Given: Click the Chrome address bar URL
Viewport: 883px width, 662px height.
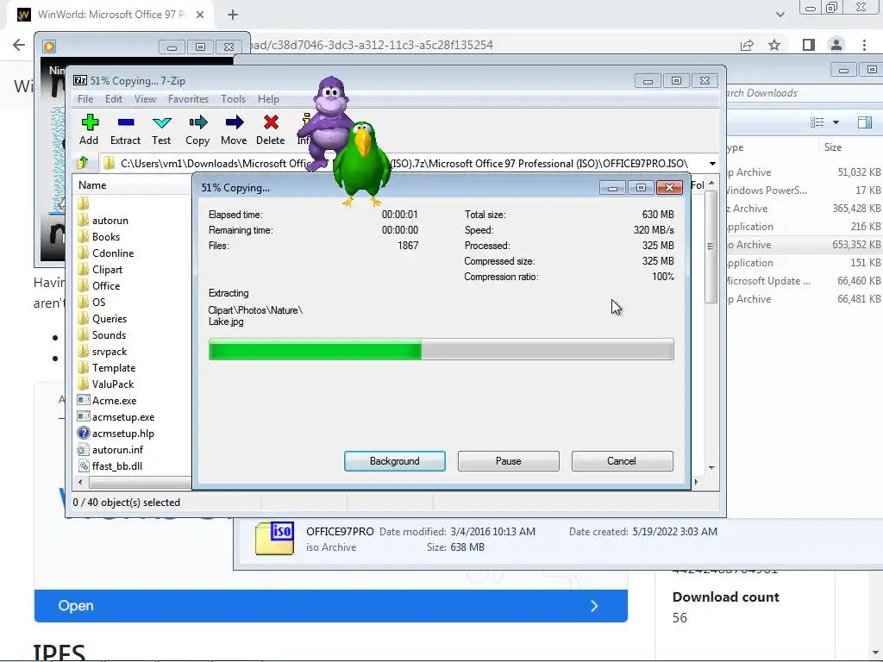Looking at the screenshot, I should click(x=372, y=45).
